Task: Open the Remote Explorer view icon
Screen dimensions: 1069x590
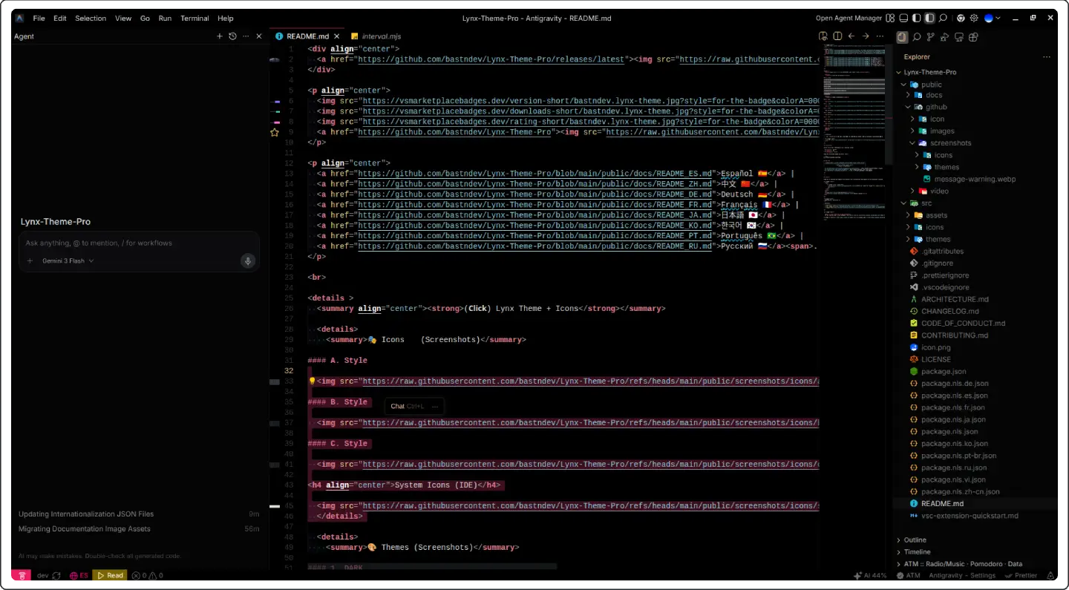Action: (959, 36)
